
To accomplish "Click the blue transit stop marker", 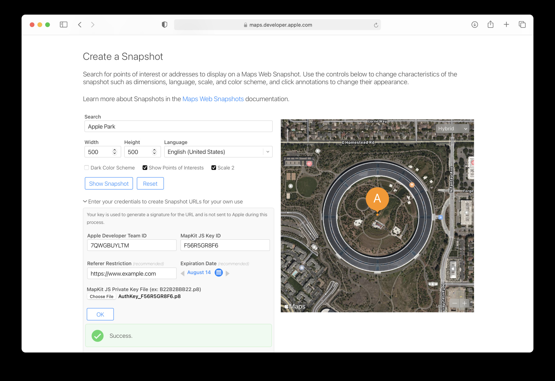I will pyautogui.click(x=441, y=217).
